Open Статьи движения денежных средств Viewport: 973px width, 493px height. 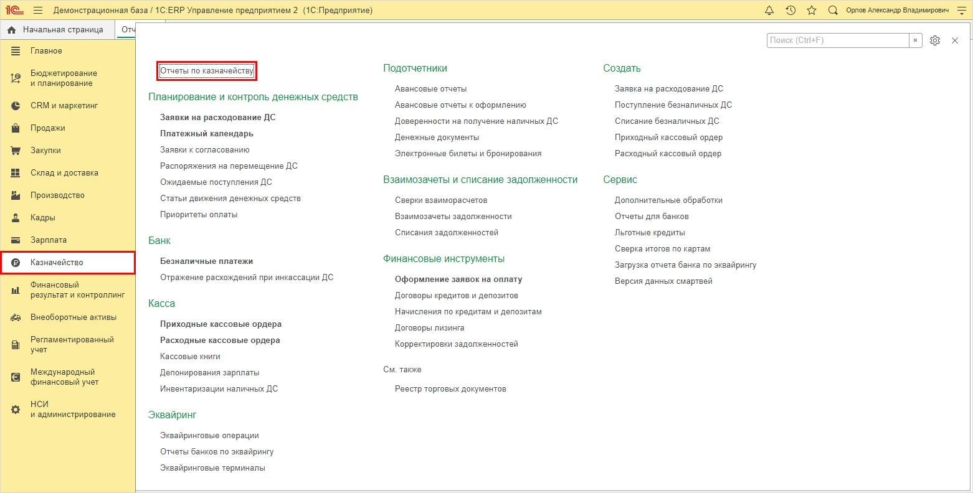pyautogui.click(x=230, y=199)
